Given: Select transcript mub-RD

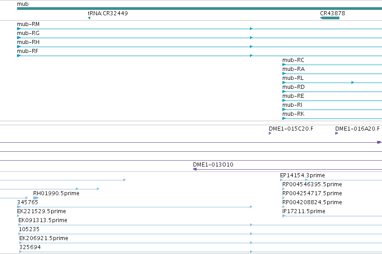Looking at the screenshot, I should click(294, 87).
